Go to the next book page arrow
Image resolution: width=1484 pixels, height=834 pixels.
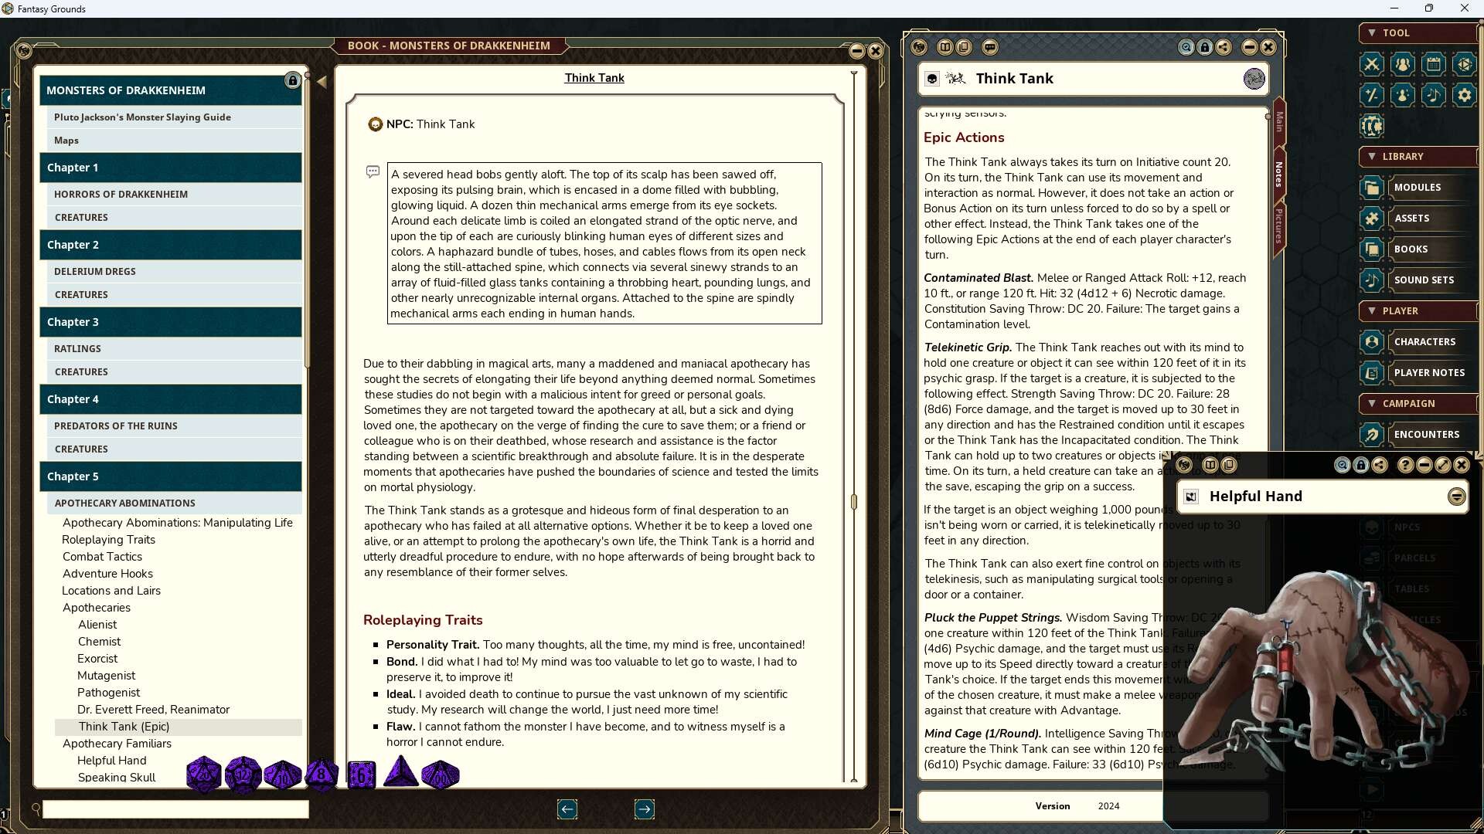pyautogui.click(x=644, y=809)
